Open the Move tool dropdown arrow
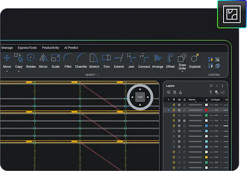The height and width of the screenshot is (171, 247). [x=7, y=72]
